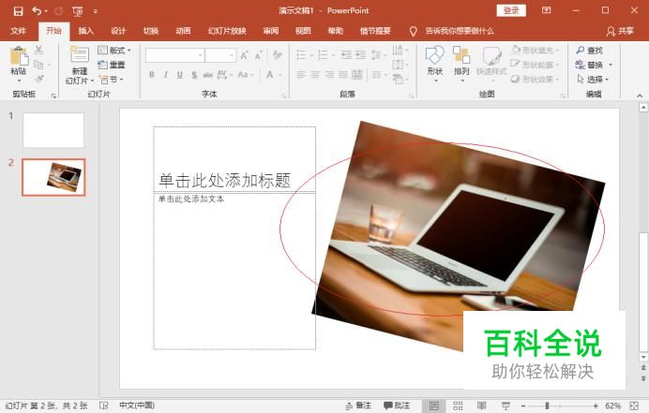Toggle italic formatting
Screen dimensions: 649x413
pyautogui.click(x=166, y=75)
